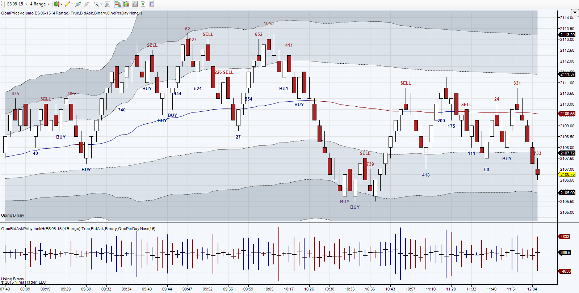Click the volume label 675
The height and width of the screenshot is (293, 579).
[x=15, y=94]
